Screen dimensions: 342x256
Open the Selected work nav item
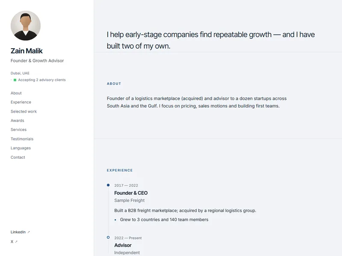tap(24, 111)
